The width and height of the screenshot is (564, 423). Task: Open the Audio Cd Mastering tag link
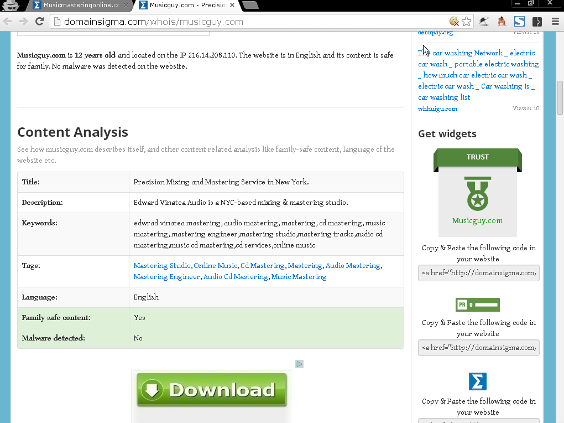236,277
